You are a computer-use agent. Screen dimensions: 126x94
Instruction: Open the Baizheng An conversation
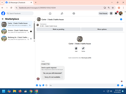[17, 38]
